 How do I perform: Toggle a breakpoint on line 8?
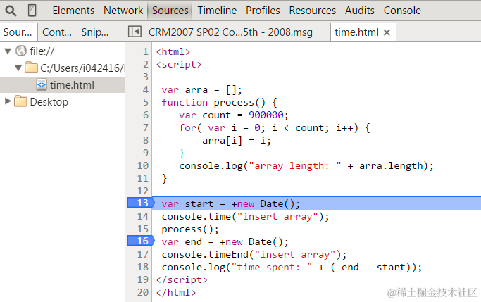pyautogui.click(x=145, y=140)
